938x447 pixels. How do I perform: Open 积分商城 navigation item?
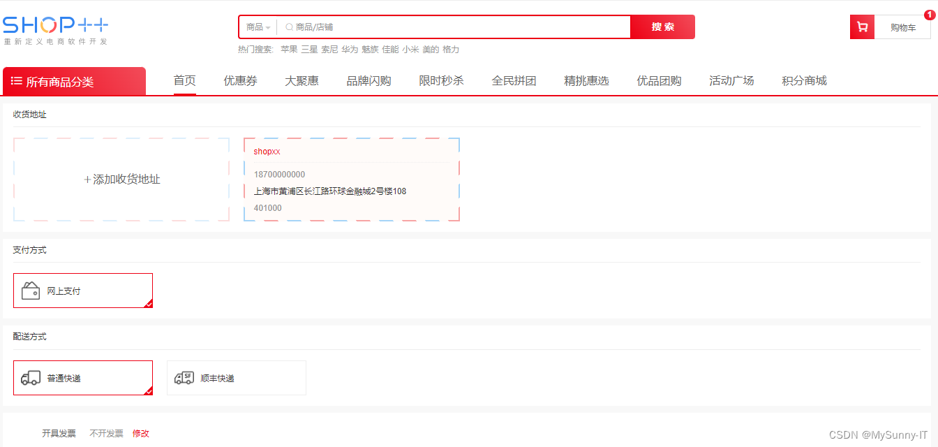tap(805, 80)
